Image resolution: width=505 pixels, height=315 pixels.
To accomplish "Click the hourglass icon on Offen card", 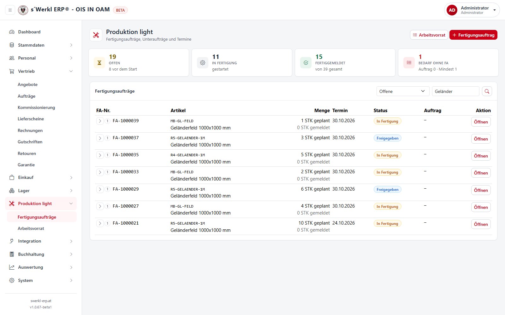I will click(99, 63).
